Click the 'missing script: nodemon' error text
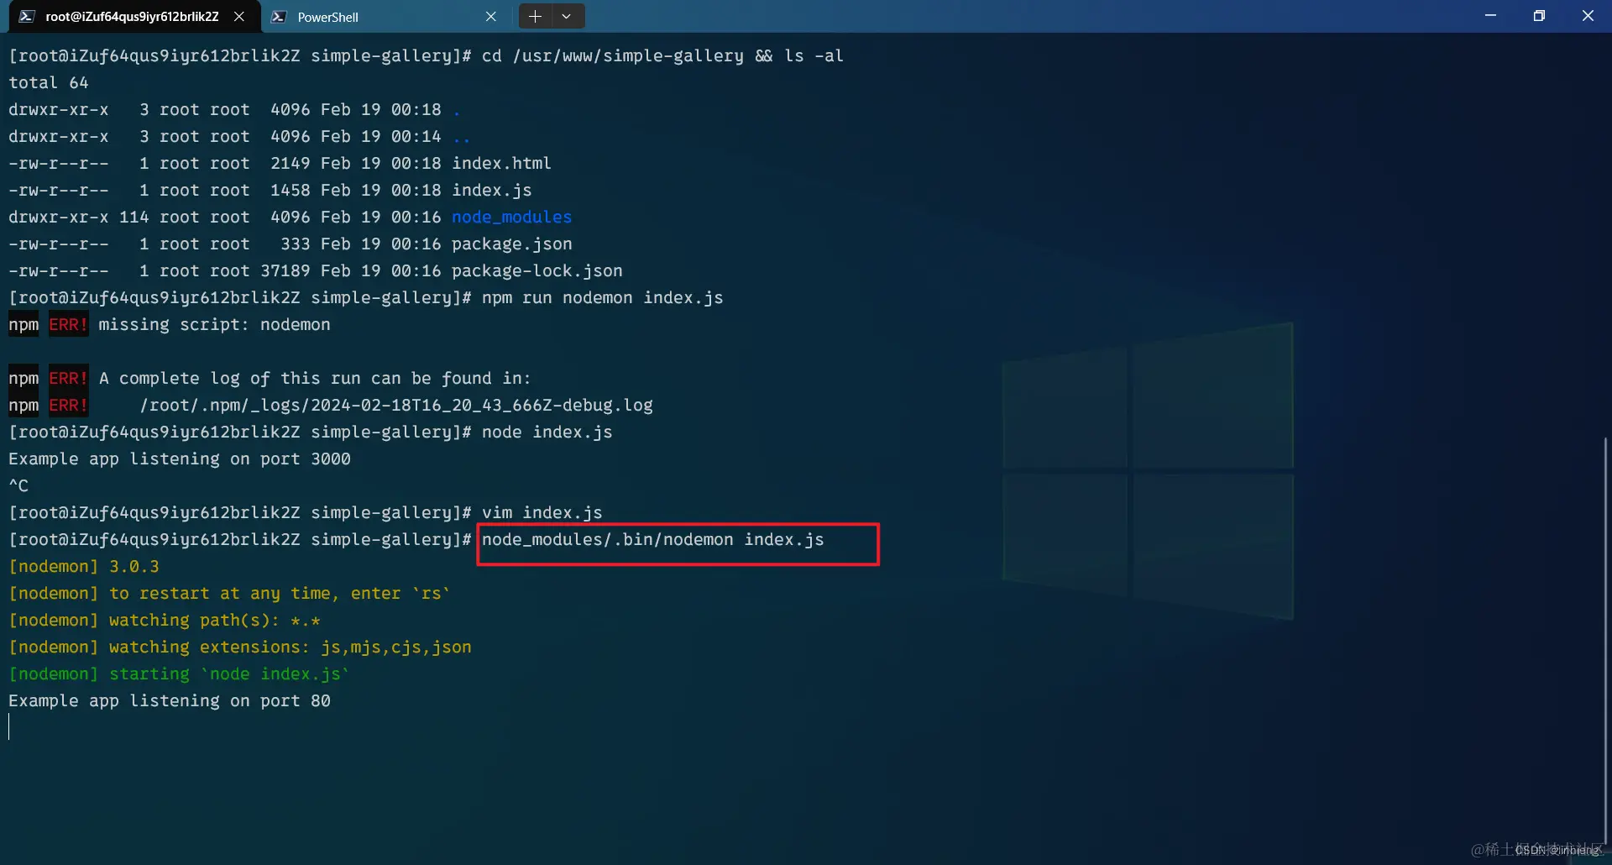This screenshot has height=865, width=1612. pyautogui.click(x=214, y=324)
